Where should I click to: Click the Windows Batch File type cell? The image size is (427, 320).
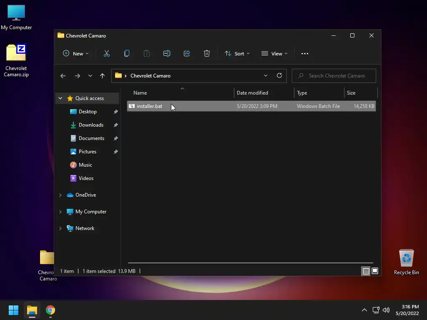pos(318,106)
